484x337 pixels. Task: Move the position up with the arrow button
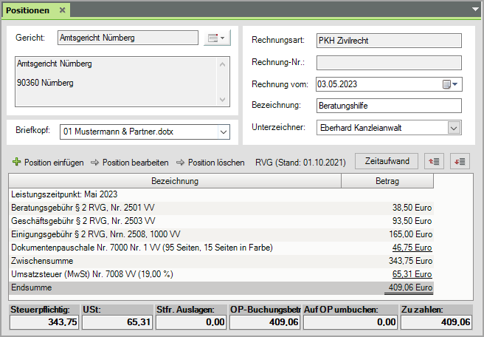coord(435,161)
